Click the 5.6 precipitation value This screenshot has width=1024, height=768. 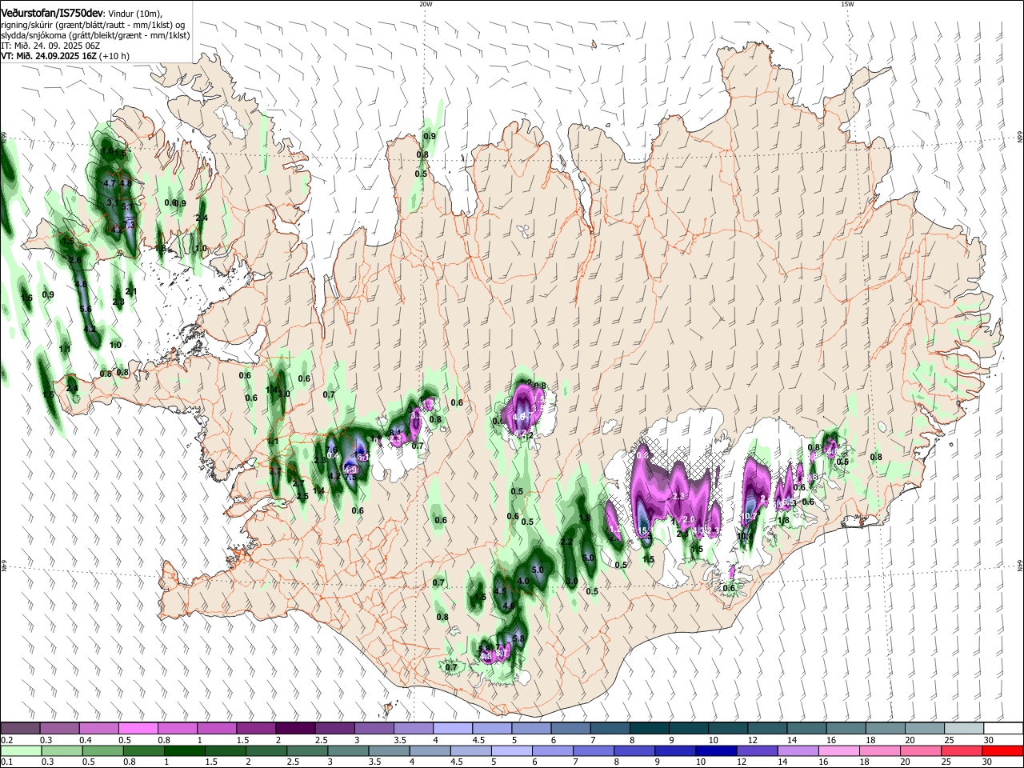[86, 308]
